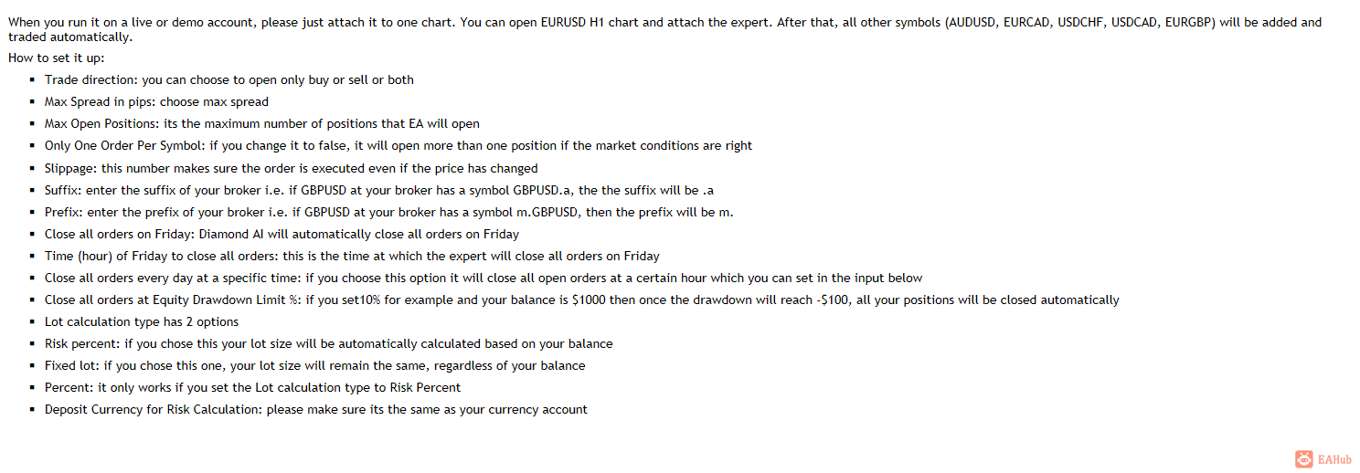
Task: Click the 'How to set it up:' heading
Action: tap(57, 58)
